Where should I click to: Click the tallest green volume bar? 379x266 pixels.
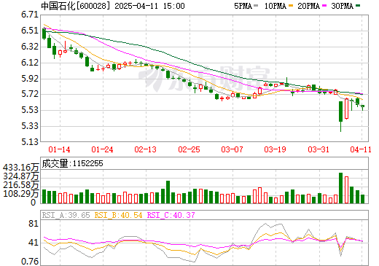pos(340,188)
